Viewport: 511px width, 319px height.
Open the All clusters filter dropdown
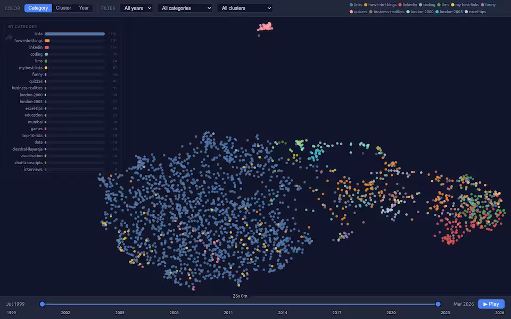[245, 8]
